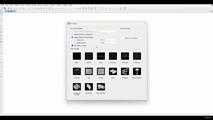Toggle Save Options as Default checkbox
This screenshot has width=213, height=120.
73,46
